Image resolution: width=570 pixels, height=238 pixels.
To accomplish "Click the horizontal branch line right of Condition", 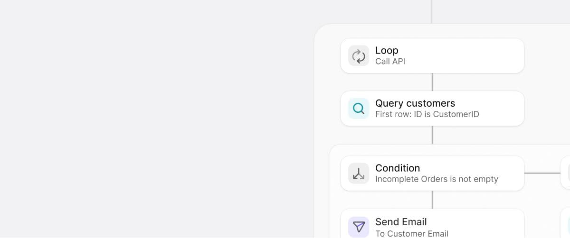I will click(542, 173).
